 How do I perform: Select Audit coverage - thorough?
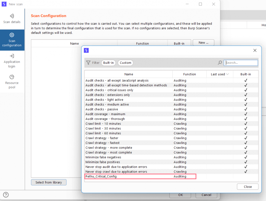[x=171, y=119]
